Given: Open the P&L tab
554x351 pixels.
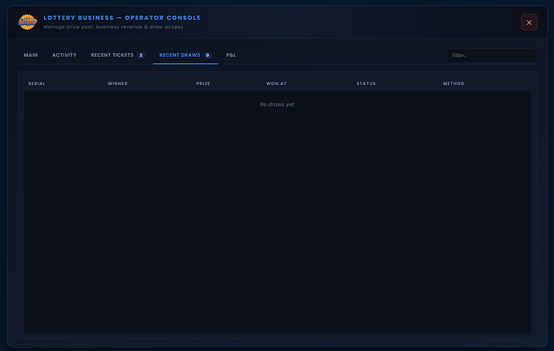Looking at the screenshot, I should (231, 55).
